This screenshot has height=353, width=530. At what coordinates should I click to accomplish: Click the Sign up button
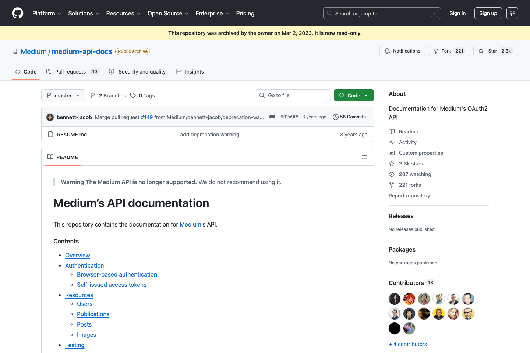coord(488,13)
